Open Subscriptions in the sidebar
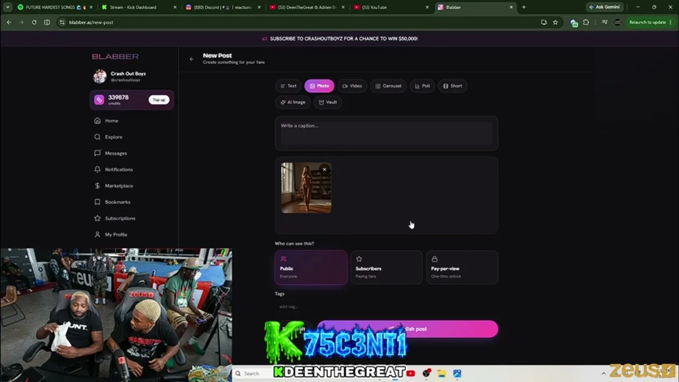 [115, 218]
